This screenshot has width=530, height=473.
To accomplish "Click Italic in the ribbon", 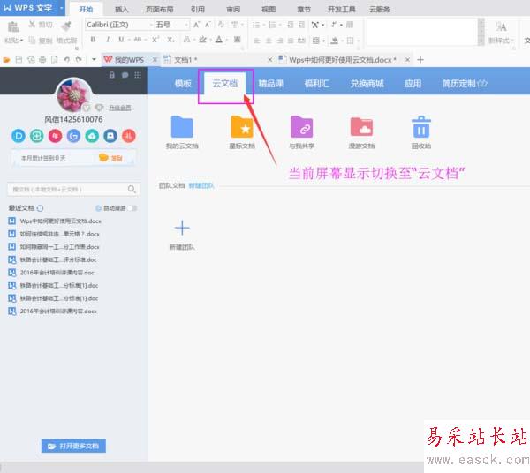I will pos(108,40).
